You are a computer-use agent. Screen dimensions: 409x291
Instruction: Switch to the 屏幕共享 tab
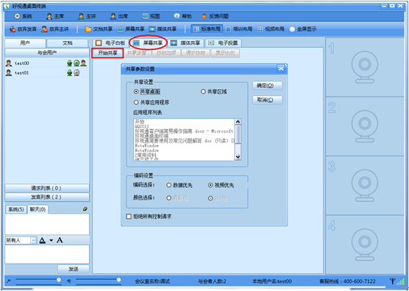click(x=149, y=43)
